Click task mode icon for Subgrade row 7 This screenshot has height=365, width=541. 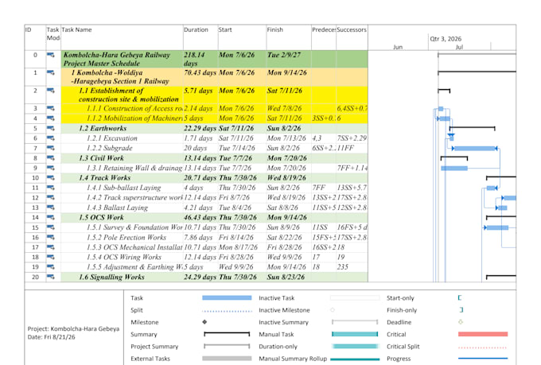tap(51, 148)
